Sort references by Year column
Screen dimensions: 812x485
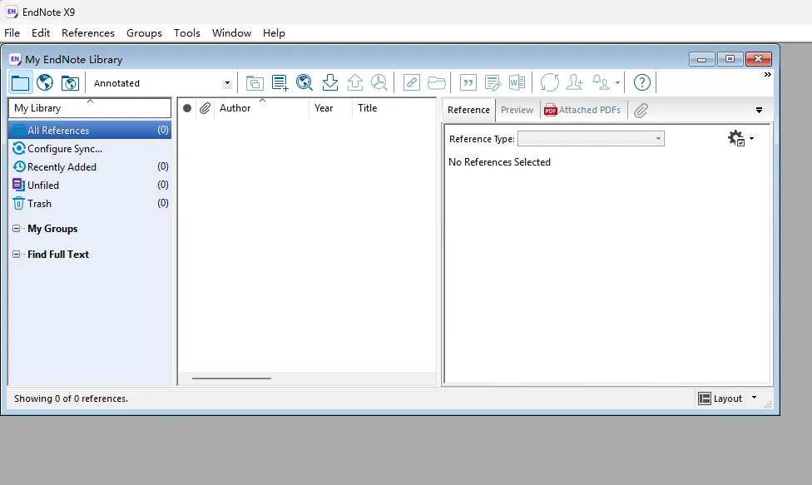click(330, 108)
